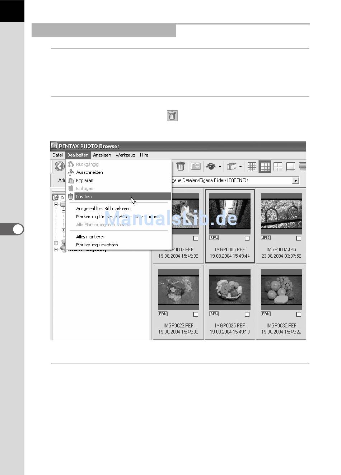This screenshot has height=475, width=341.
Task: Open the Anzeigen menu
Action: coord(102,155)
